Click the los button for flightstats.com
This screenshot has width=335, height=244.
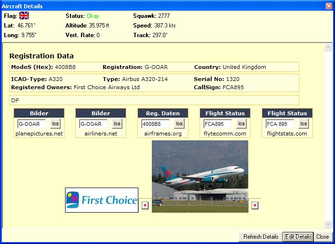click(304, 124)
